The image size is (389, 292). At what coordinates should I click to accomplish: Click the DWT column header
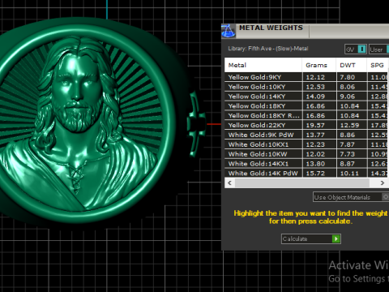[x=351, y=65]
